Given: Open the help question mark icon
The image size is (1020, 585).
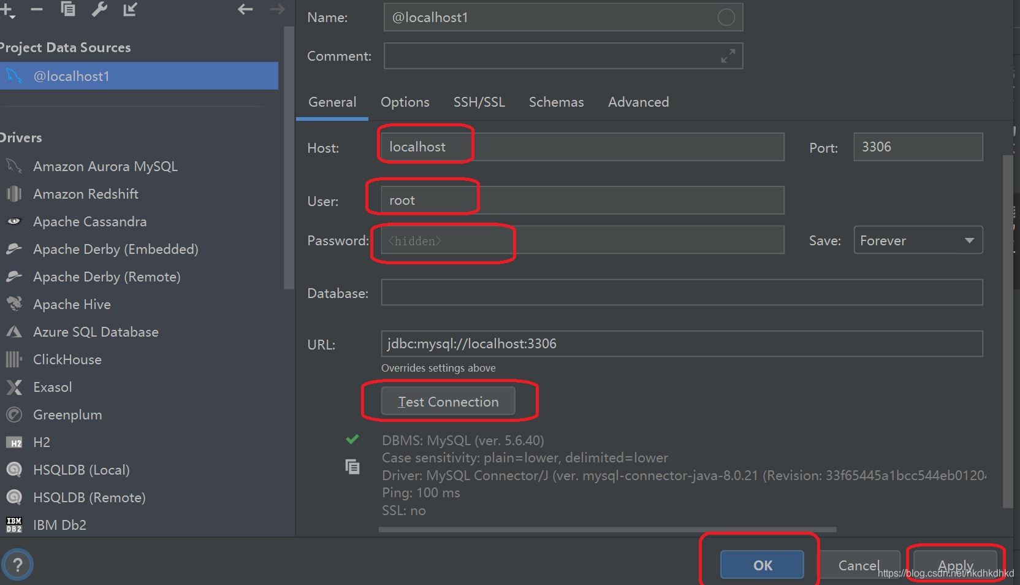Looking at the screenshot, I should tap(18, 564).
